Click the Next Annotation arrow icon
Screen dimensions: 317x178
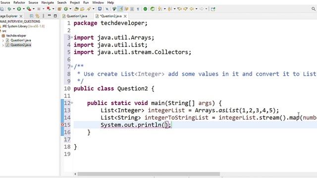point(159,9)
